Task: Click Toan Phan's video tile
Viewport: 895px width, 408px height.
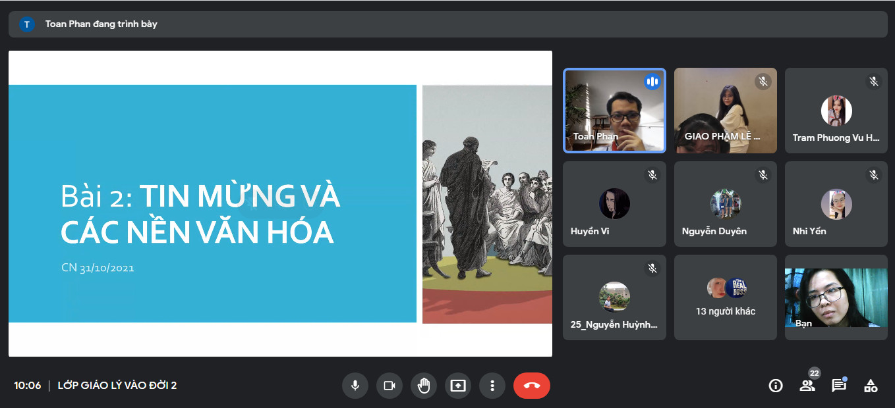Action: 614,111
